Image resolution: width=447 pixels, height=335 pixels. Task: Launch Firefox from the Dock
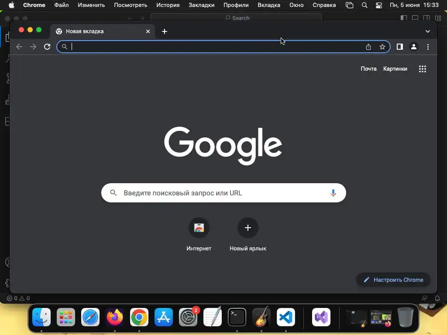pyautogui.click(x=115, y=317)
